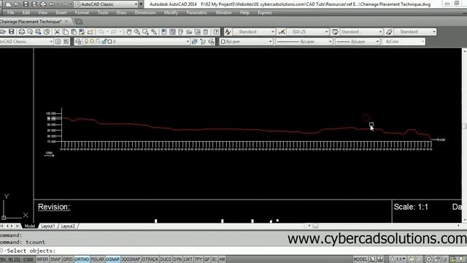467x263 pixels.
Task: Open the Dimension menu
Action: click(x=145, y=12)
